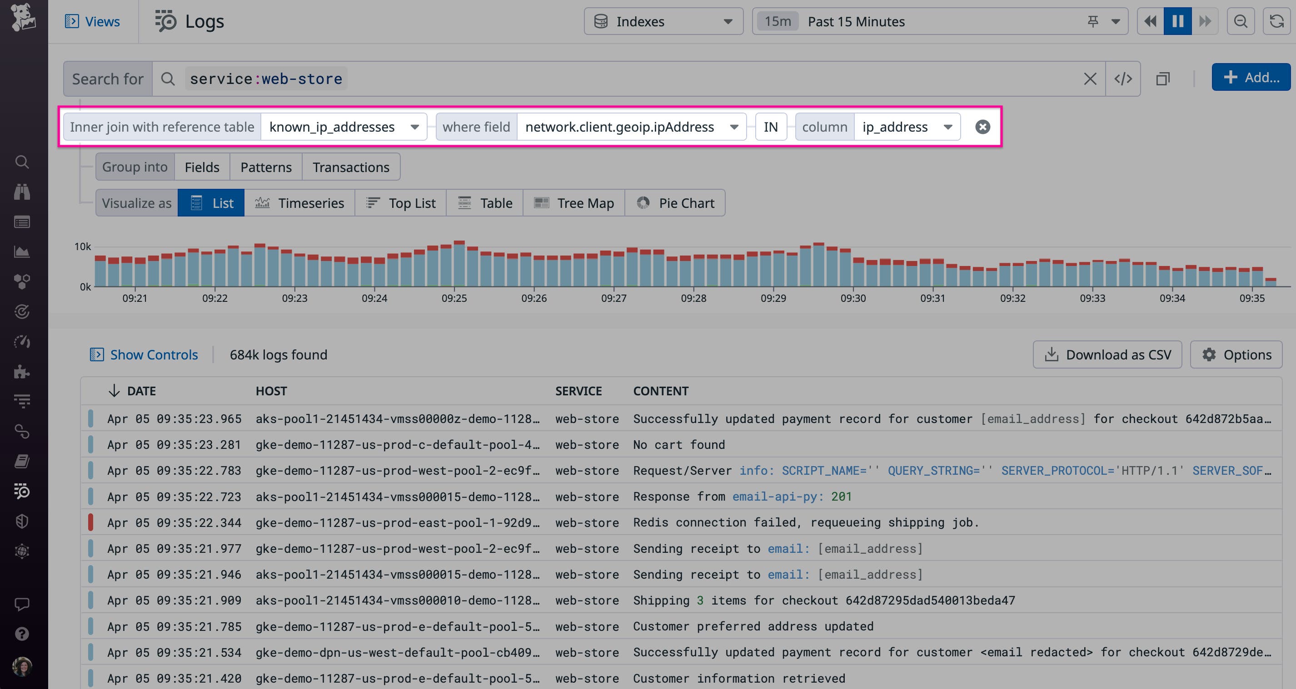This screenshot has width=1296, height=689.
Task: Switch to the Patterns tab
Action: click(266, 166)
